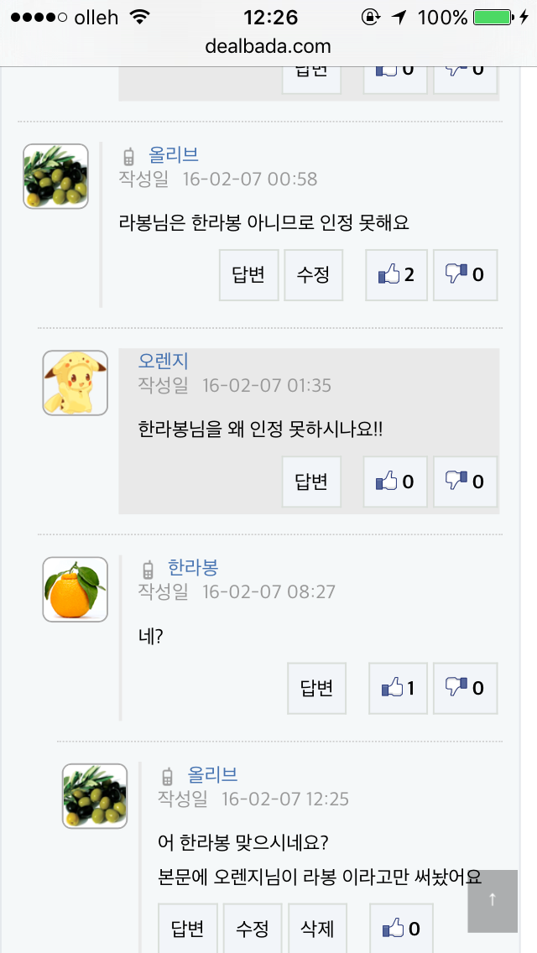This screenshot has height=953, width=537.
Task: Click 답변 under 올리브's 00:58 comment
Action: click(248, 274)
